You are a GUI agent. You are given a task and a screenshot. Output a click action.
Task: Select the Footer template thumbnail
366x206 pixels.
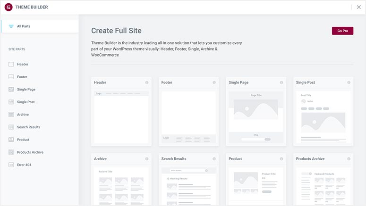[x=188, y=117]
